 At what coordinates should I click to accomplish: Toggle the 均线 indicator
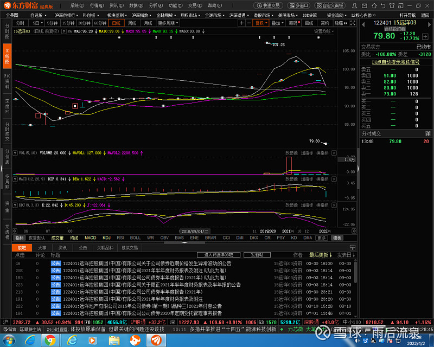[74, 238]
